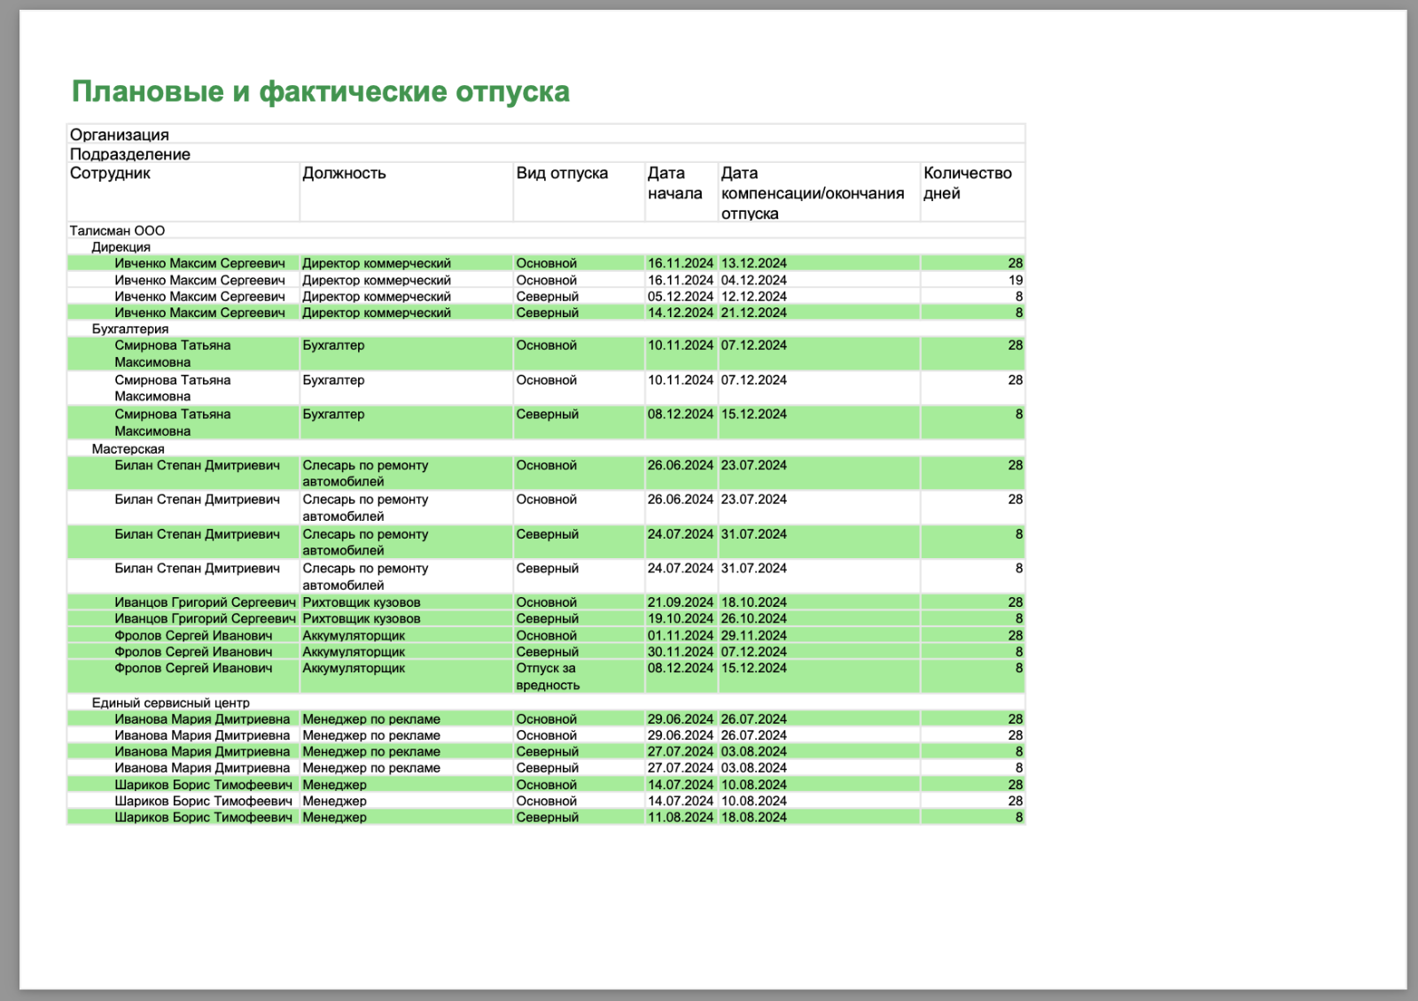The image size is (1418, 1001).
Task: Click the 19 days count cell
Action: 1015,280
